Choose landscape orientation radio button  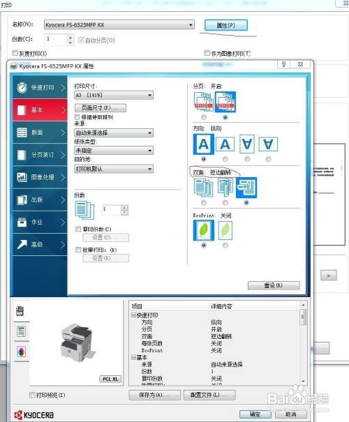point(225,159)
